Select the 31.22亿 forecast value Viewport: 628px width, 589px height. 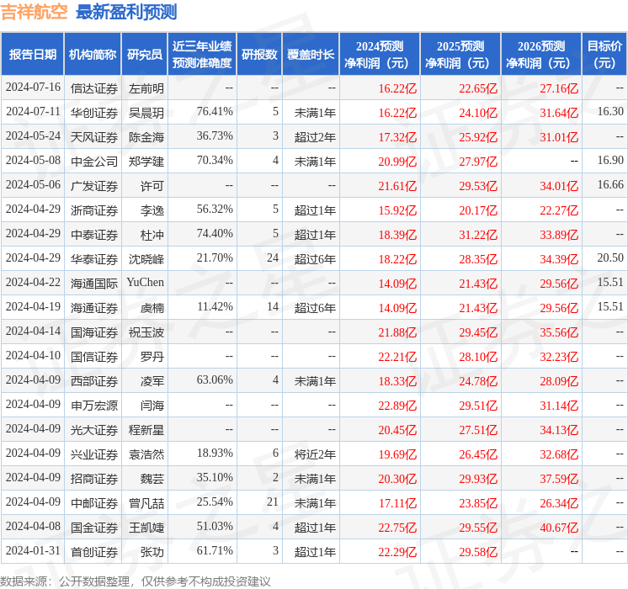tap(478, 235)
